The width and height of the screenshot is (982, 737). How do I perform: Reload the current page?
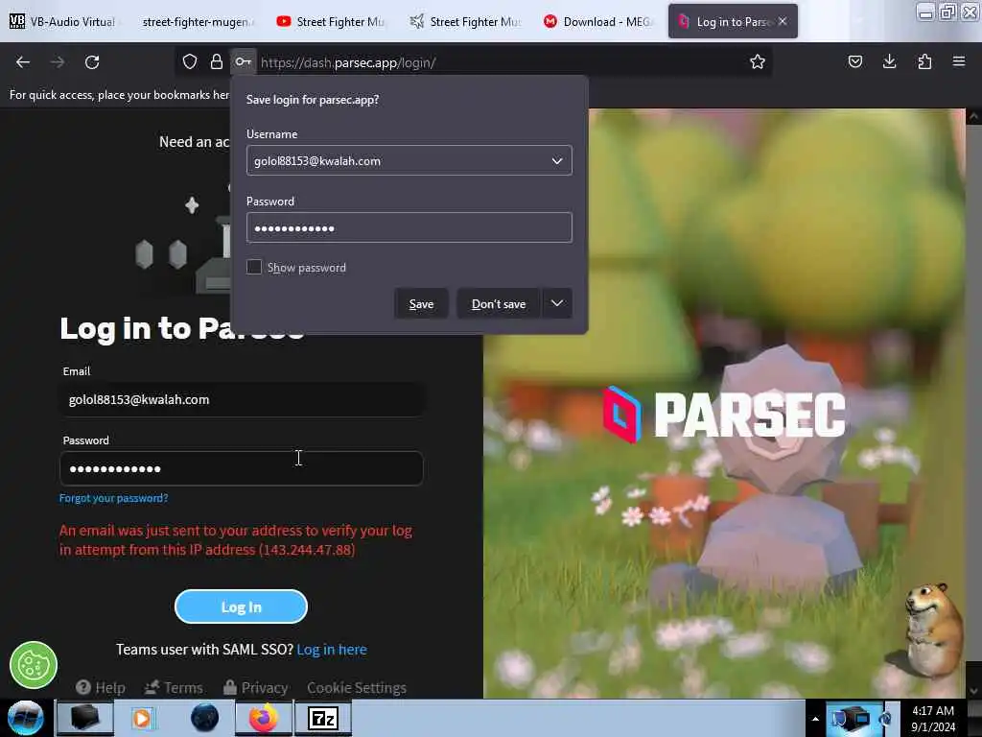[x=92, y=62]
